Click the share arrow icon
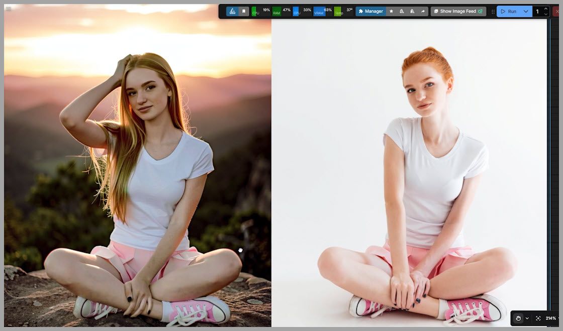563x331 pixels. [423, 11]
